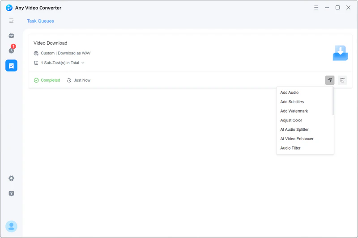Choose Add Audio from the list
The height and width of the screenshot is (238, 358).
coord(290,92)
